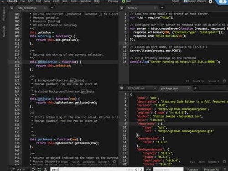Click line number 9 in hello.js gutter
Screen dimensions: 228x171
coord(125,43)
